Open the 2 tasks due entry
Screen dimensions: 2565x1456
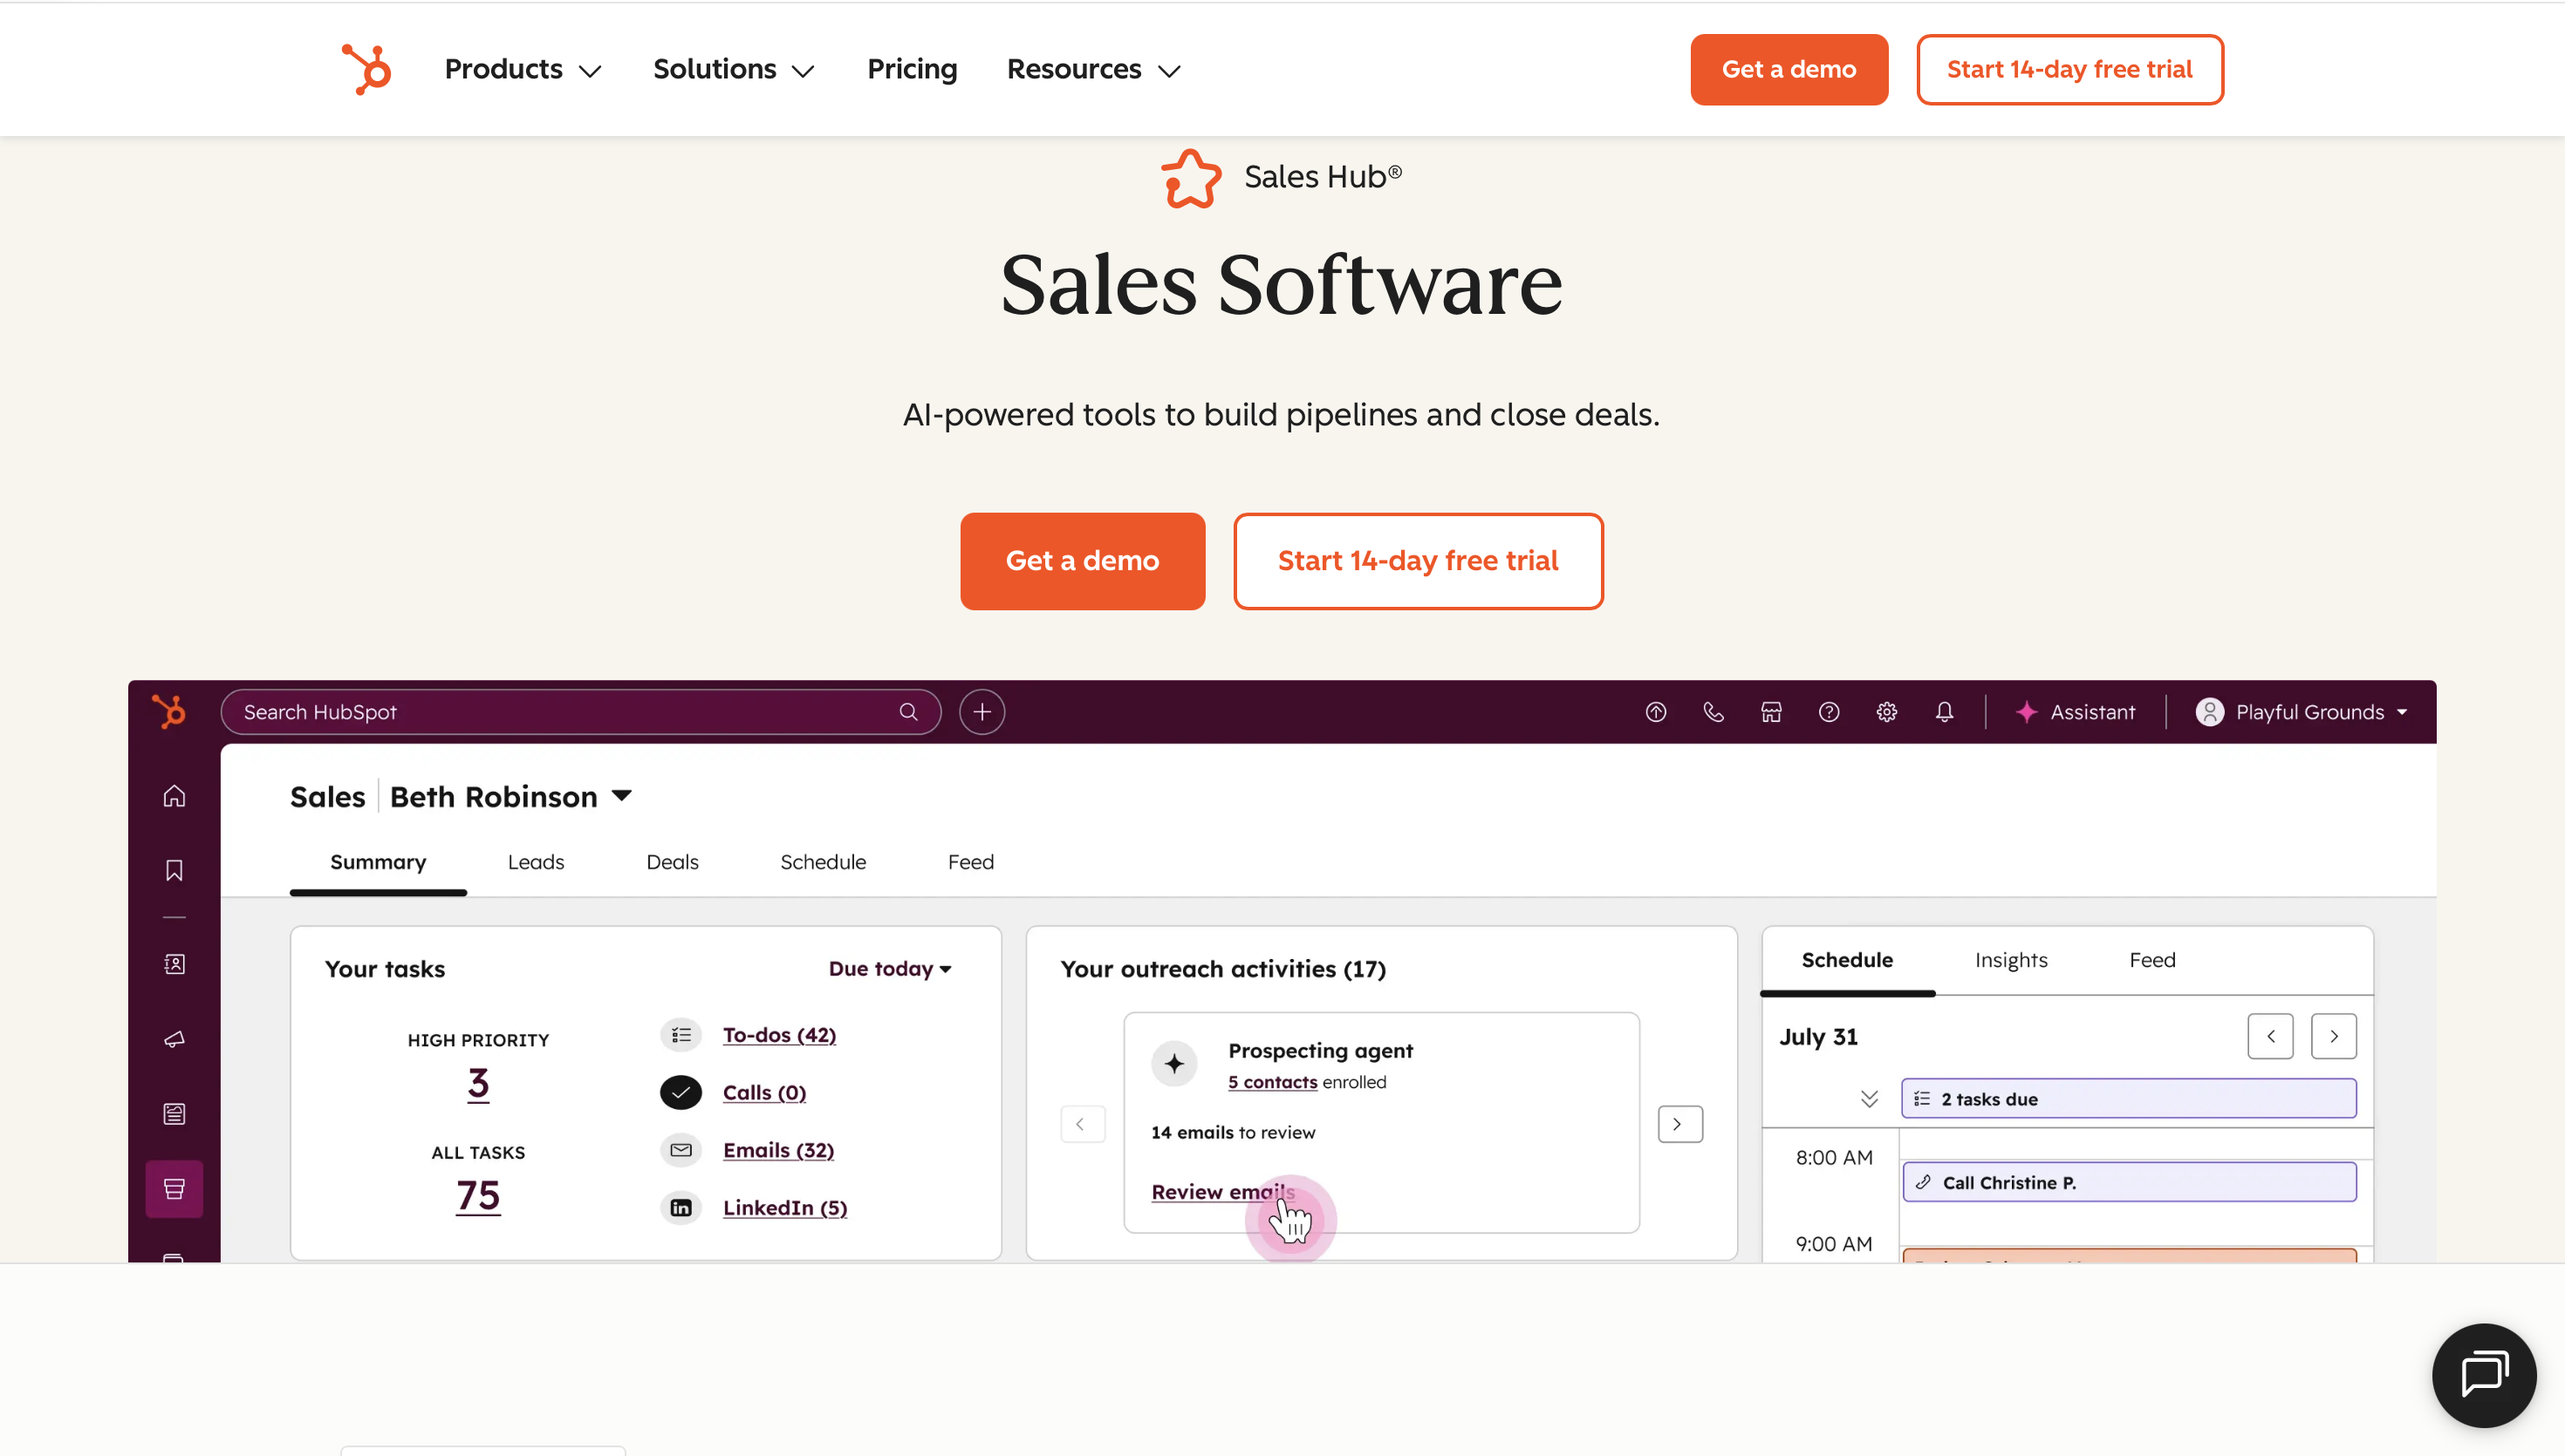point(2128,1098)
